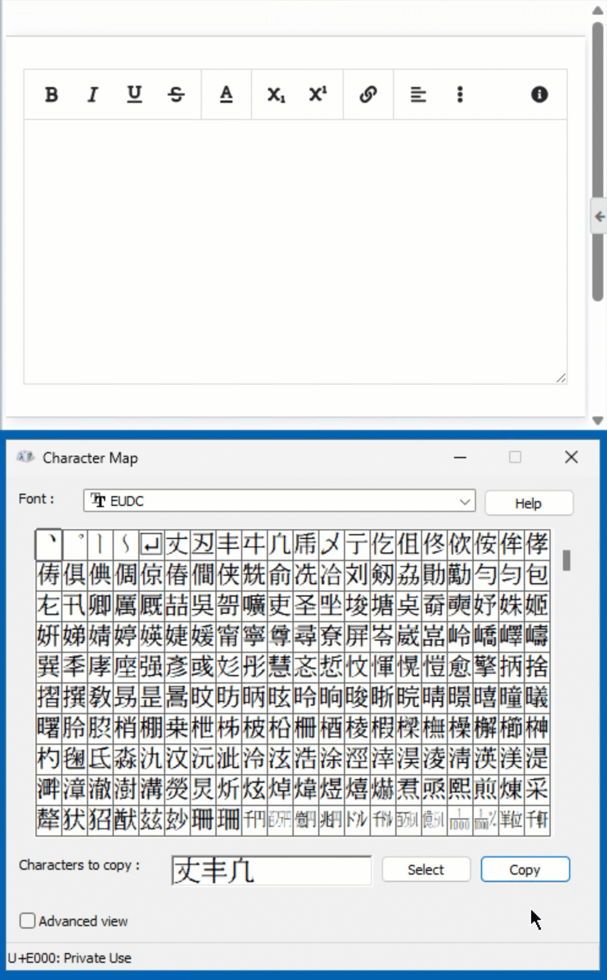
Task: Select the 强 character in the grid
Action: tap(151, 667)
